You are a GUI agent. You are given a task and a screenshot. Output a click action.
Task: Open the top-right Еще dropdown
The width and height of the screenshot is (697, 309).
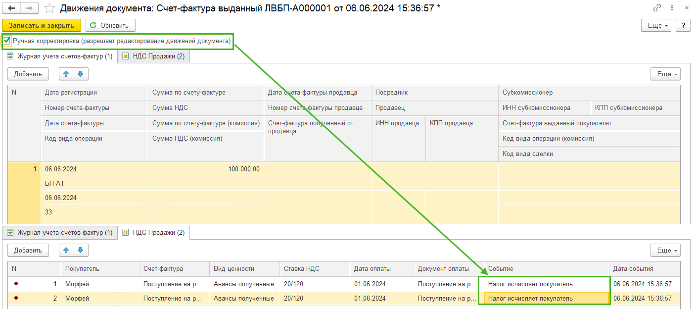(656, 25)
